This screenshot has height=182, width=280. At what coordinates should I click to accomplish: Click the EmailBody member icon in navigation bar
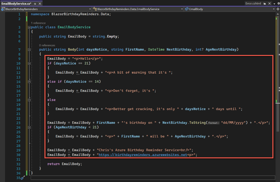(x=187, y=9)
